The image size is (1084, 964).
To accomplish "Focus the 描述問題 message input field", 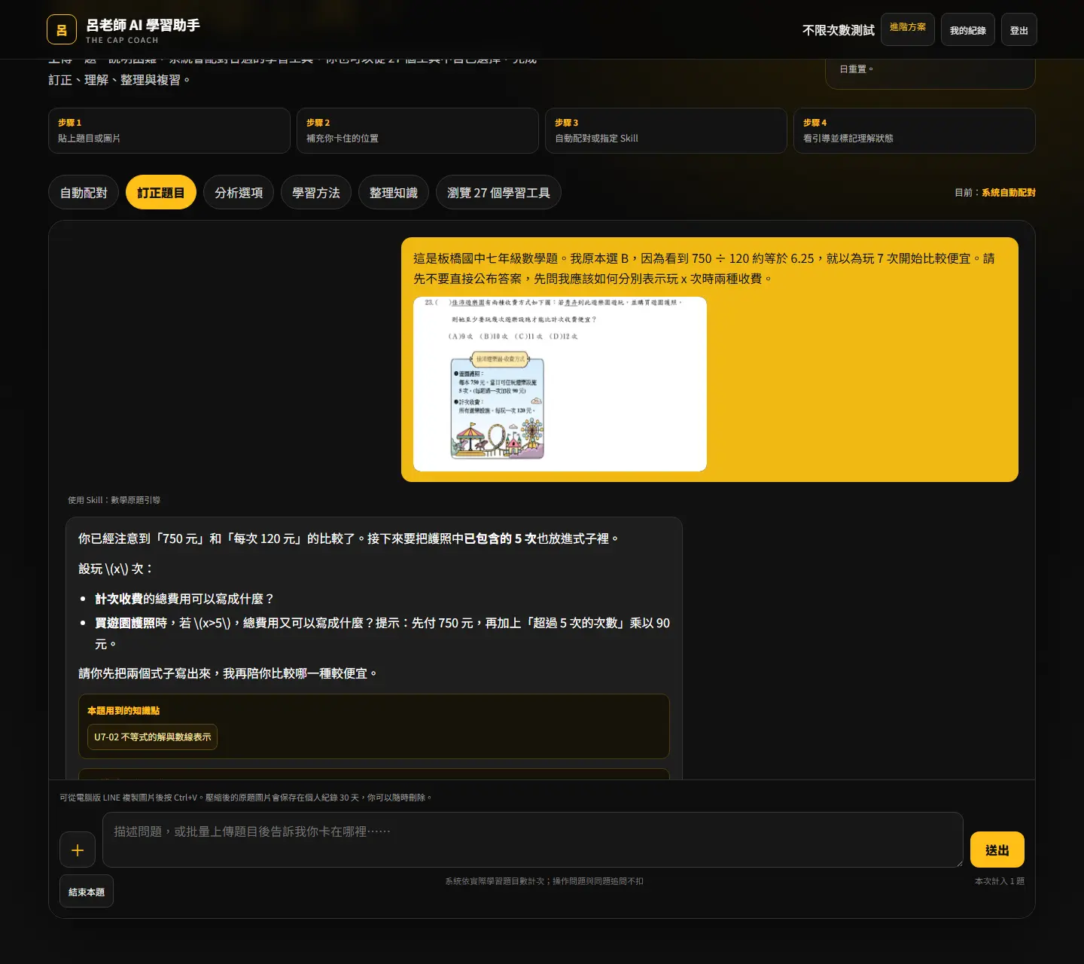I will pos(533,840).
